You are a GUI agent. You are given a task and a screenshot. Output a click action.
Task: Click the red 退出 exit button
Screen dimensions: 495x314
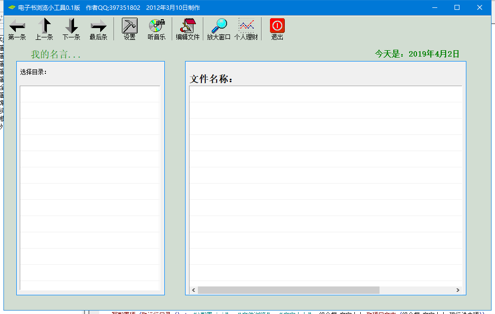(277, 29)
